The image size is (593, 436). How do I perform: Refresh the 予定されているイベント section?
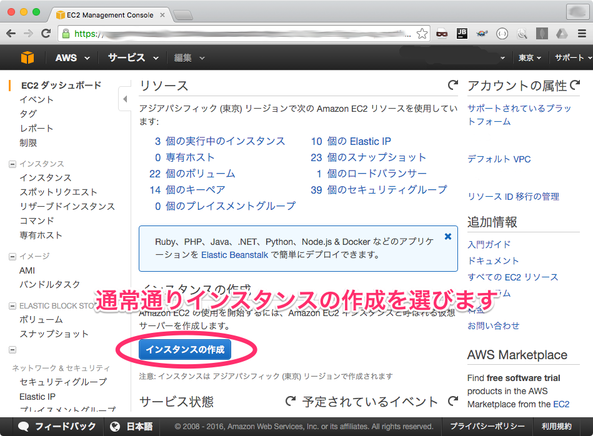(x=452, y=401)
